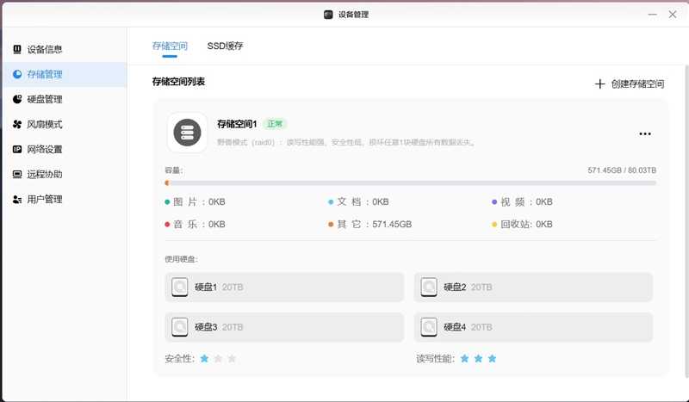Viewport: 689px width, 402px height.
Task: Click the 存储空间1 storage pool icon
Action: (187, 133)
